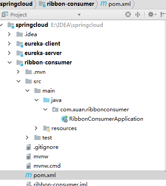Screen dimensions: 166x186
Task: Expand the .mvn folder
Action: coord(18,72)
